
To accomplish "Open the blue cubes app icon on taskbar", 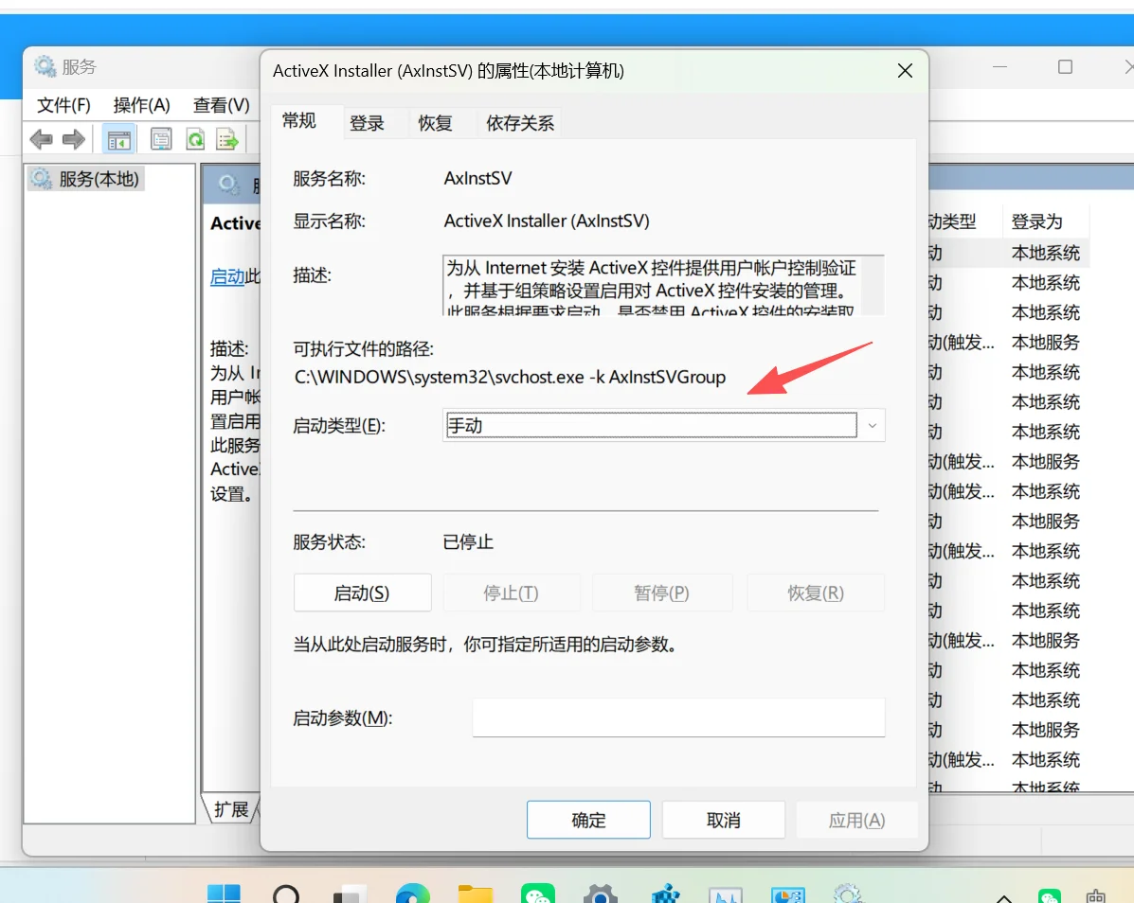I will click(x=665, y=894).
